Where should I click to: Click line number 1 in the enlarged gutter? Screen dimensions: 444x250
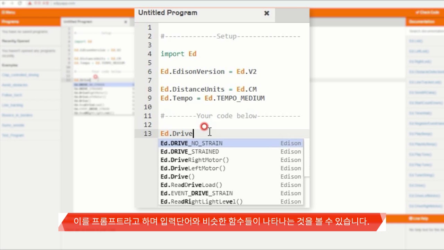[150, 27]
